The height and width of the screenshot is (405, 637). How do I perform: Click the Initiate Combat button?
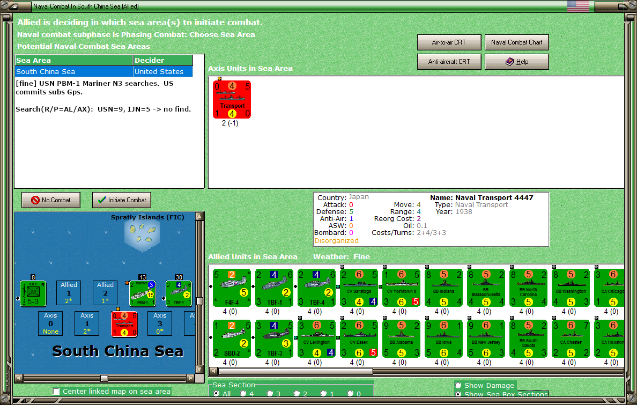(122, 200)
